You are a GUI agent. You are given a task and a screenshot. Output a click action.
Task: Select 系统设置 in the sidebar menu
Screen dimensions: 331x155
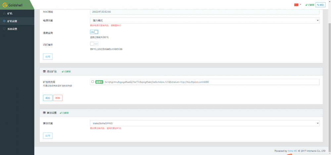17,29
